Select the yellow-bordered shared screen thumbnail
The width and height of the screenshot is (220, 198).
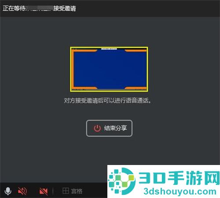click(109, 70)
